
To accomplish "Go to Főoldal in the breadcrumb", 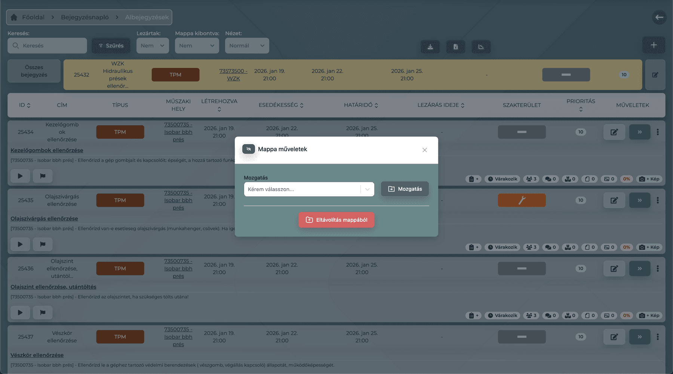I will pos(28,17).
